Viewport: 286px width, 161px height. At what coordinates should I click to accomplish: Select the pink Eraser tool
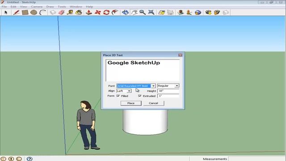(62, 13)
